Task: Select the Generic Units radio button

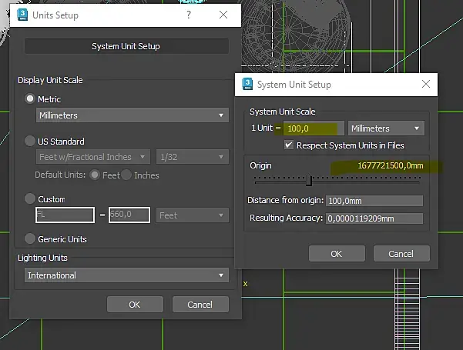Action: pos(30,238)
